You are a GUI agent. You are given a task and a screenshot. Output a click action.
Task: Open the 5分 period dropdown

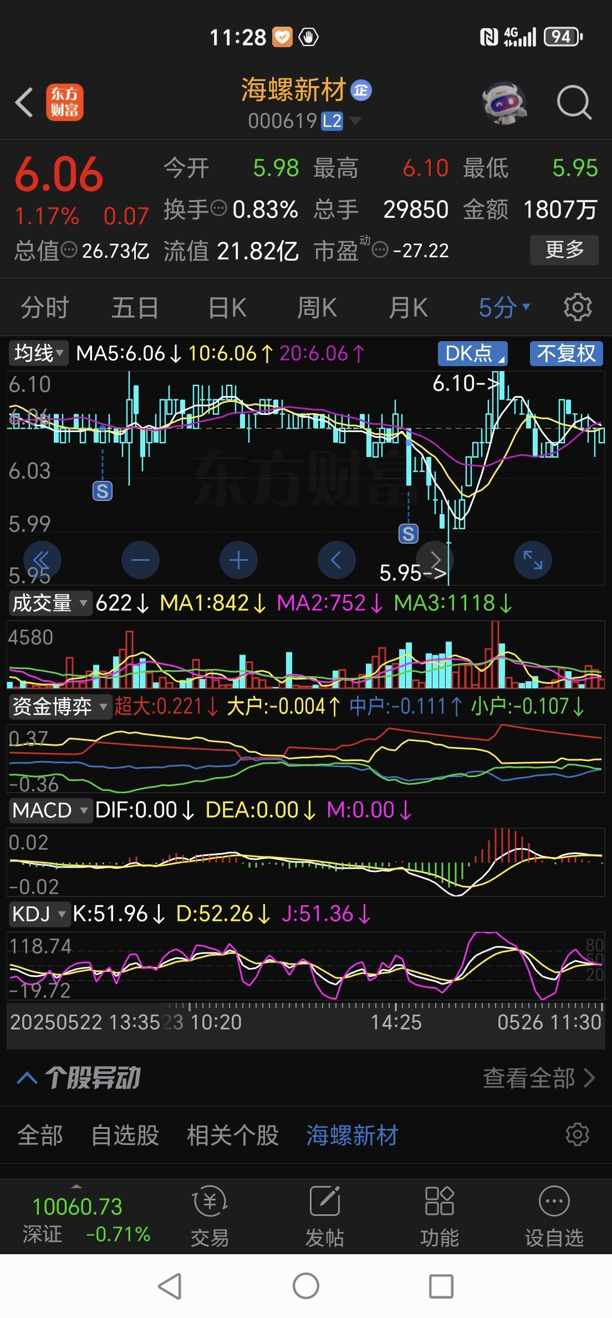pos(504,307)
